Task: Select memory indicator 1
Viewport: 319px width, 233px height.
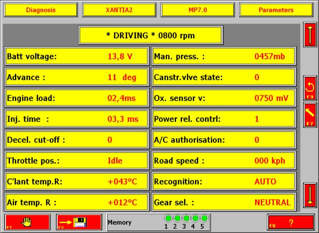Action: 168,219
